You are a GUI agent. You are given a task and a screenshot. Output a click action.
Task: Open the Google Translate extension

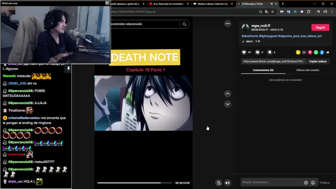point(288,12)
